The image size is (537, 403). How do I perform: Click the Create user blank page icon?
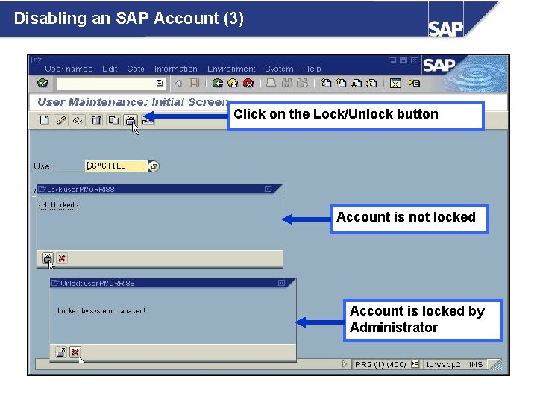point(44,120)
